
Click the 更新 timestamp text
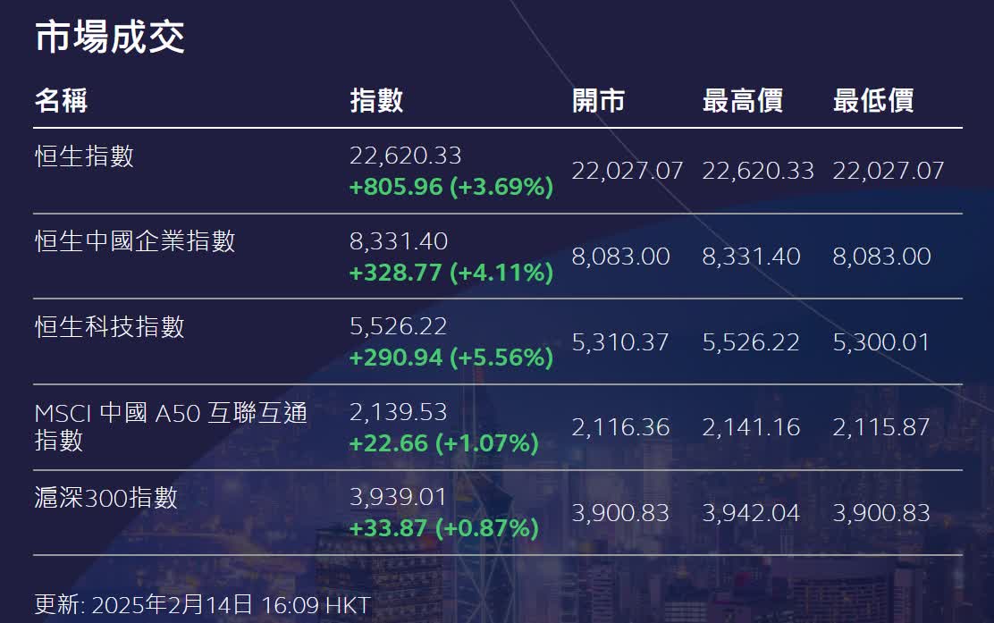coord(202,605)
